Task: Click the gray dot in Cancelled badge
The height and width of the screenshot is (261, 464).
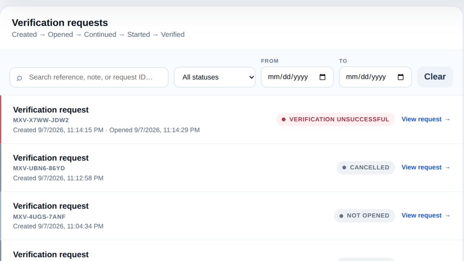Action: 344,168
